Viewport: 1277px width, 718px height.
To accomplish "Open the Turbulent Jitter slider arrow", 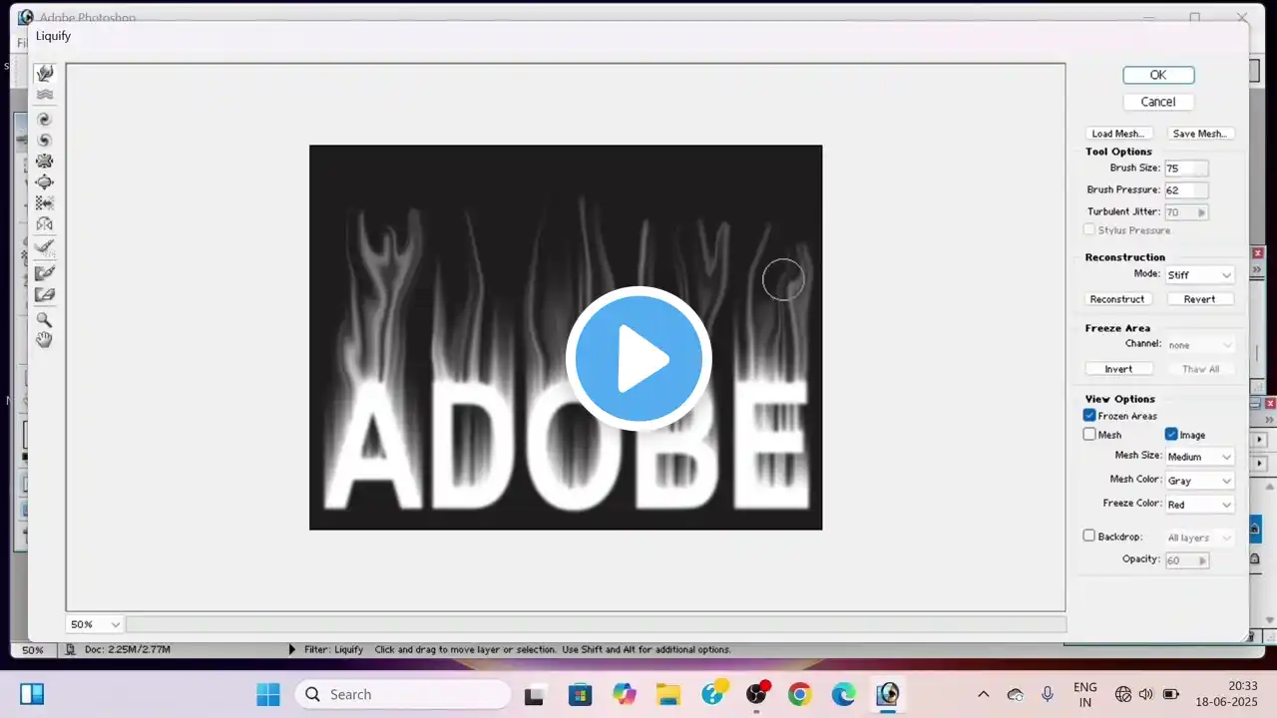I will click(1202, 212).
